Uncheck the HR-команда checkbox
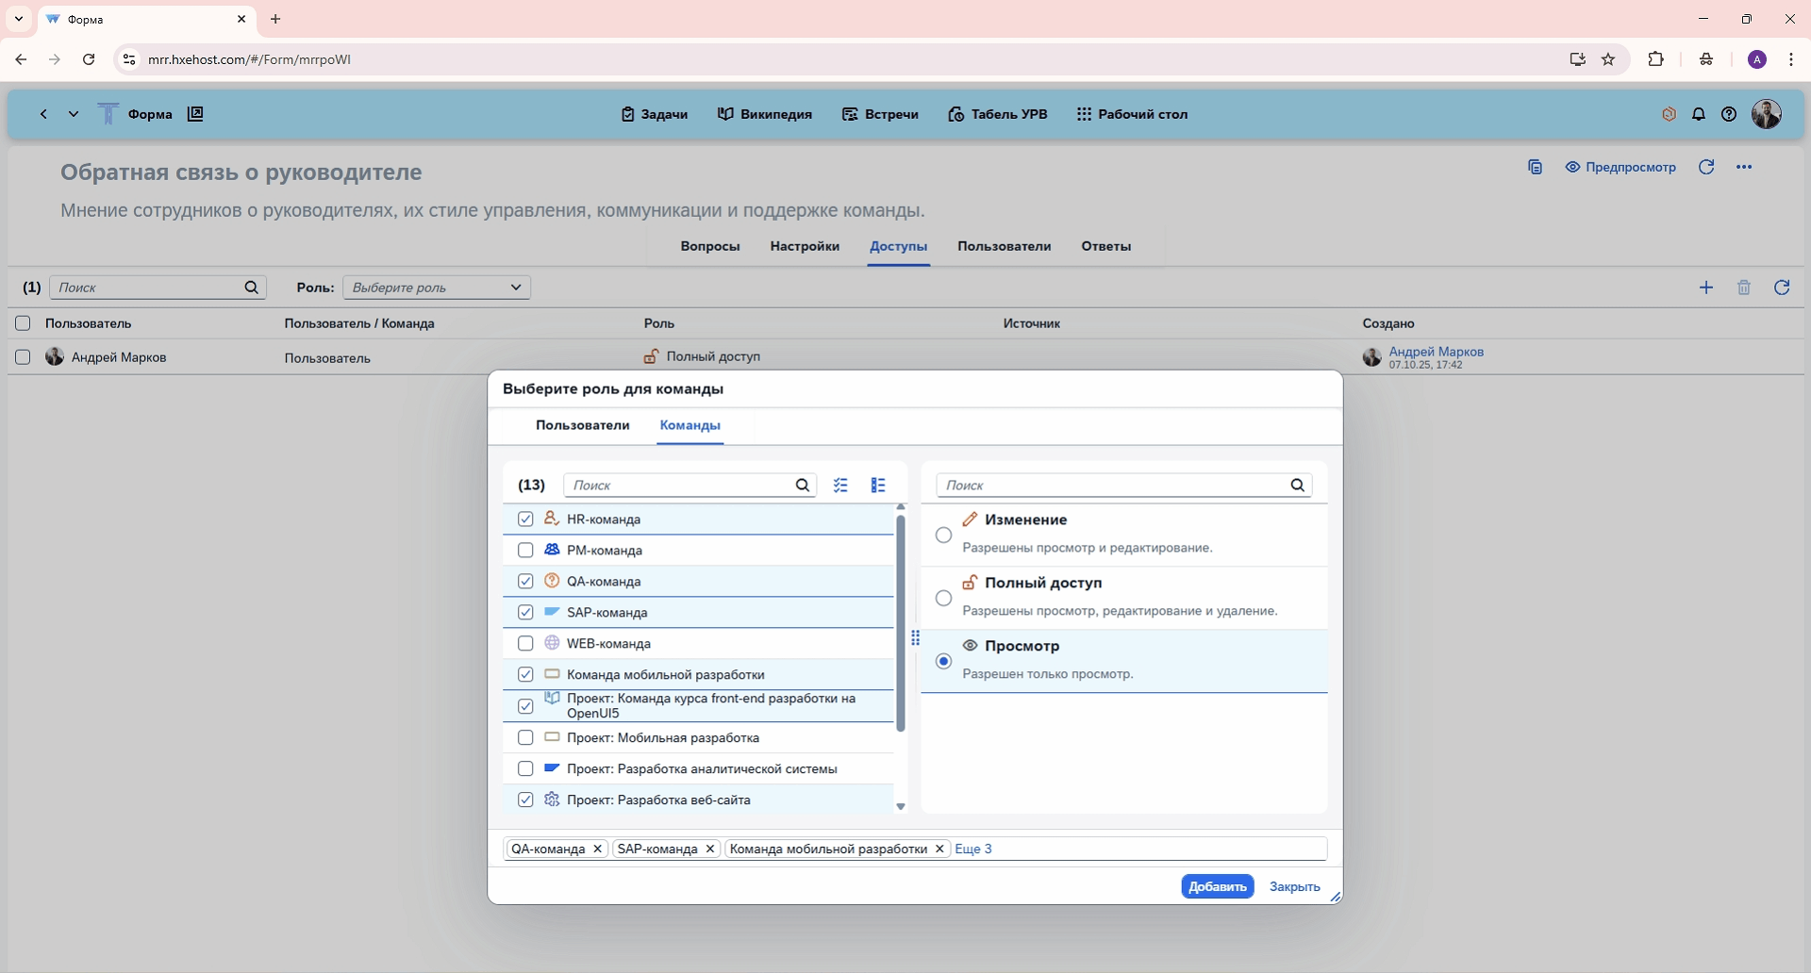The height and width of the screenshot is (973, 1811). [x=525, y=519]
